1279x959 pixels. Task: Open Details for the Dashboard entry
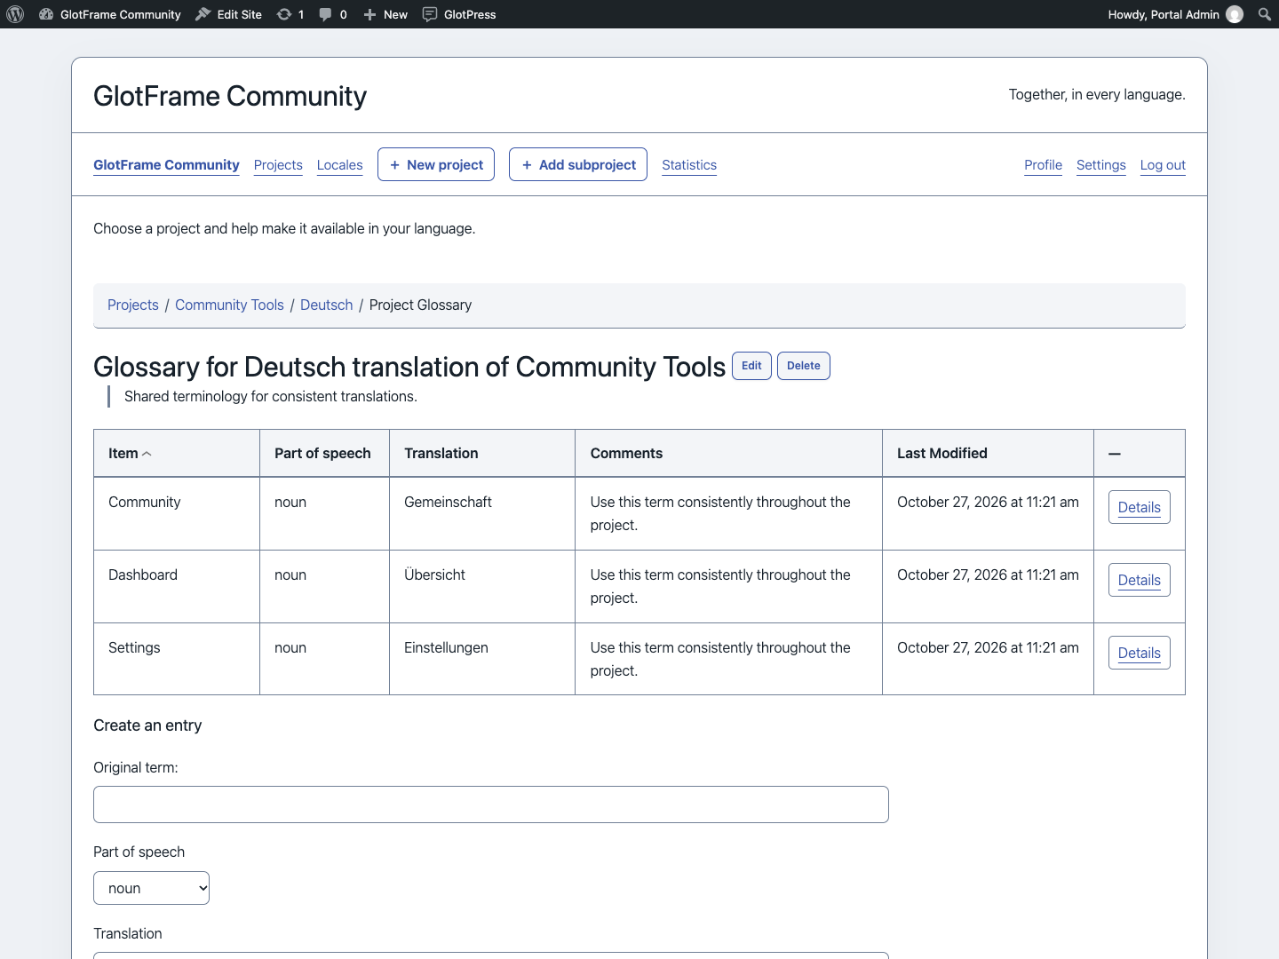pos(1140,580)
